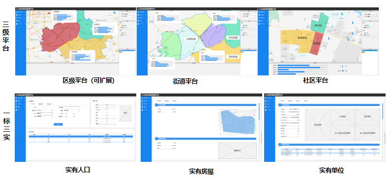Viewport: 392px width, 184px height.
Task: Open dropdown in 社区平台 right settings panel
Action: (372, 16)
